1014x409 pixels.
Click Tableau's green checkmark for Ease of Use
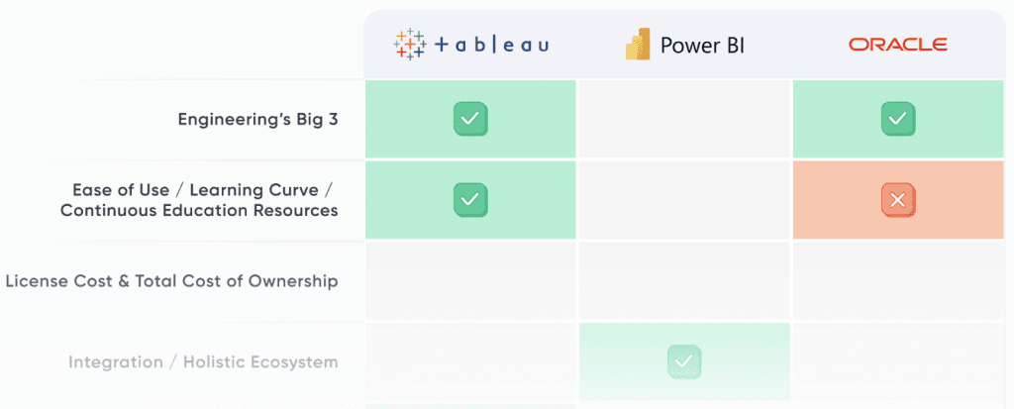click(470, 200)
